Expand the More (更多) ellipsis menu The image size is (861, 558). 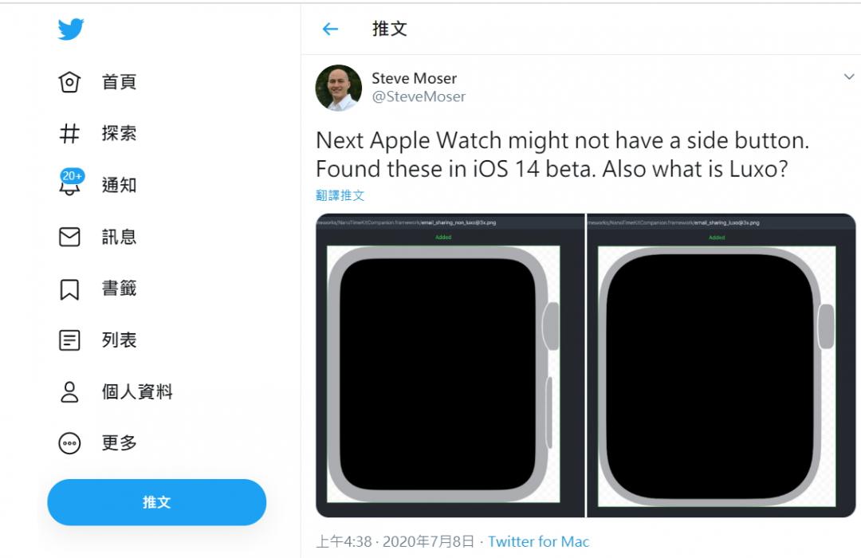(x=70, y=443)
